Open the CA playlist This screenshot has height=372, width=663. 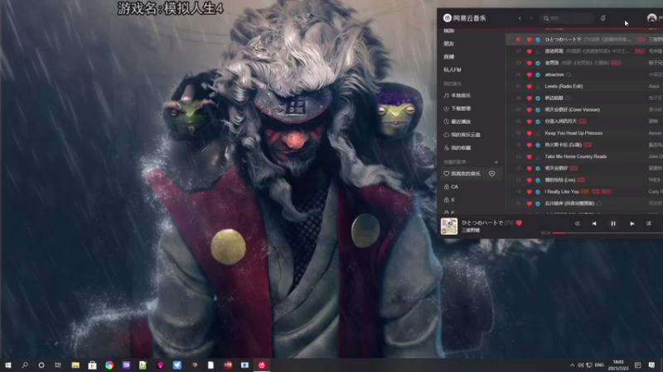click(x=451, y=187)
